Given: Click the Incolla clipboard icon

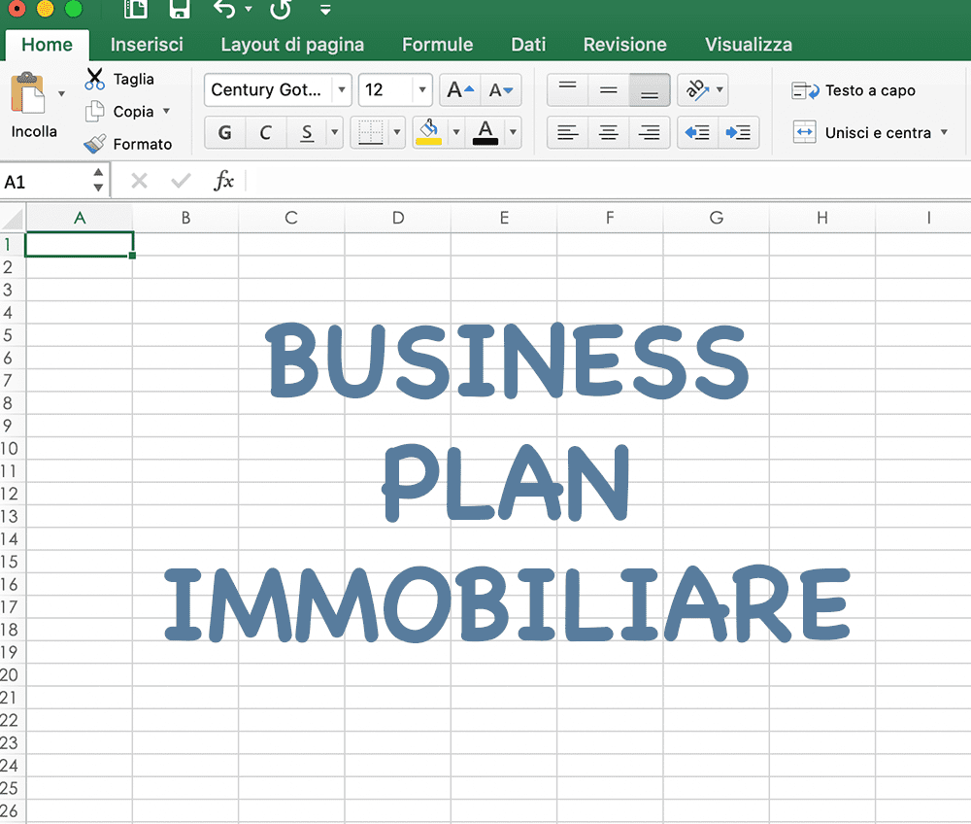Looking at the screenshot, I should [28, 93].
